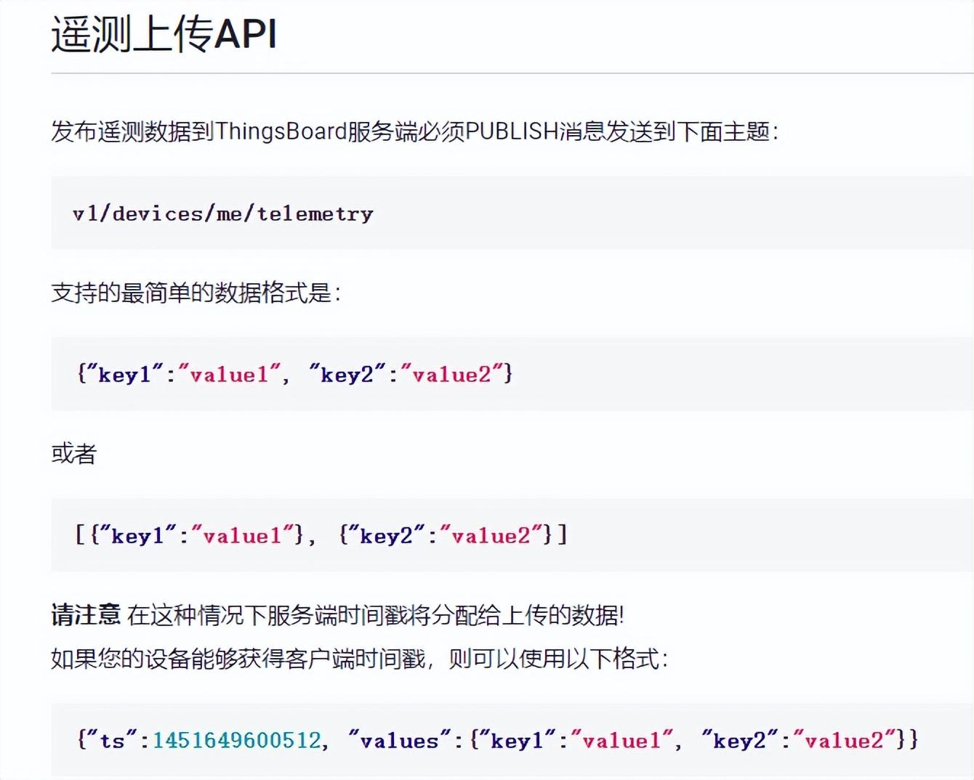Image resolution: width=974 pixels, height=780 pixels.
Task: Click the JSON array code with key1 and key2
Action: [321, 535]
